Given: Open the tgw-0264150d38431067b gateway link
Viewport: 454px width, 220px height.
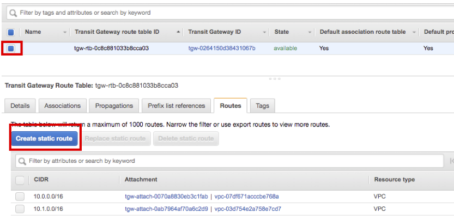Looking at the screenshot, I should click(222, 48).
